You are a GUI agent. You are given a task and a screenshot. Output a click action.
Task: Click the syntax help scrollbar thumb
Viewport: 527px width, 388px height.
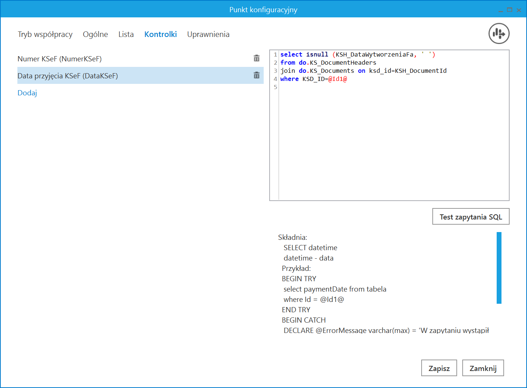pos(499,268)
